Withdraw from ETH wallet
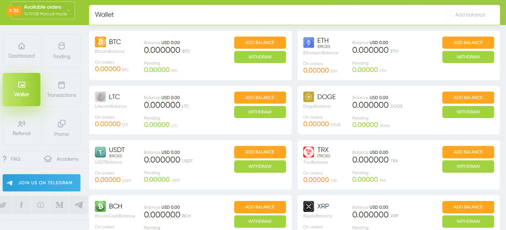506x230 pixels. pyautogui.click(x=468, y=57)
